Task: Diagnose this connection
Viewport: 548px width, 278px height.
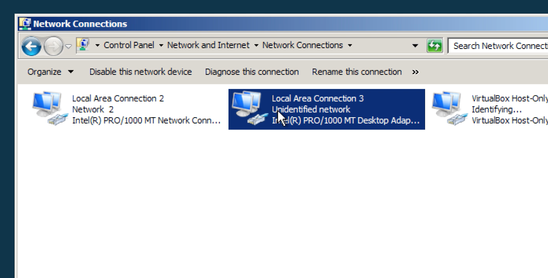Action: [x=252, y=72]
